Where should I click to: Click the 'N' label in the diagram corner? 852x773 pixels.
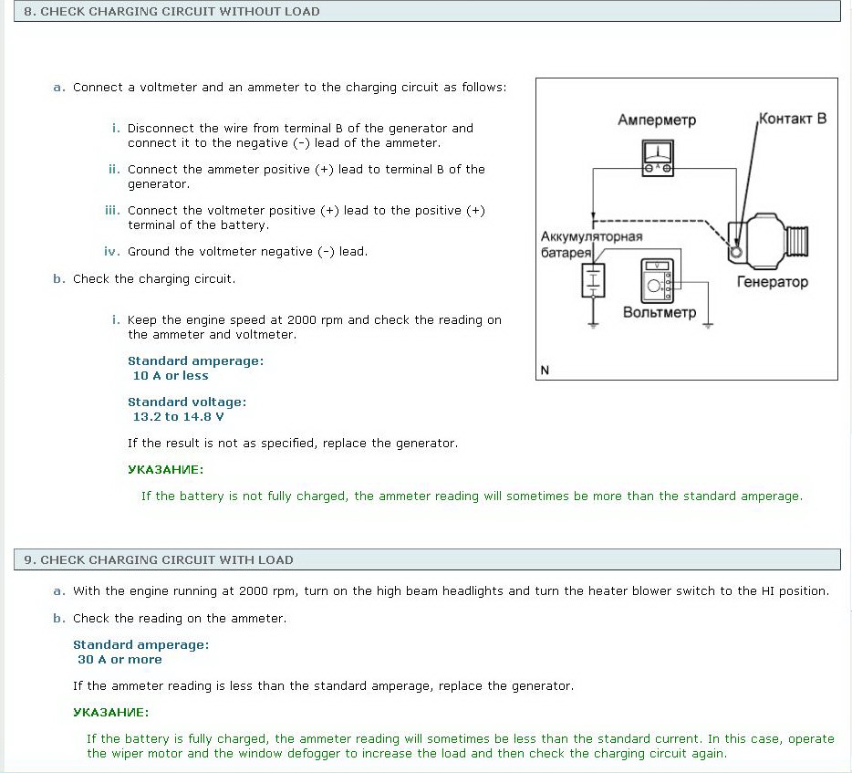click(x=545, y=371)
